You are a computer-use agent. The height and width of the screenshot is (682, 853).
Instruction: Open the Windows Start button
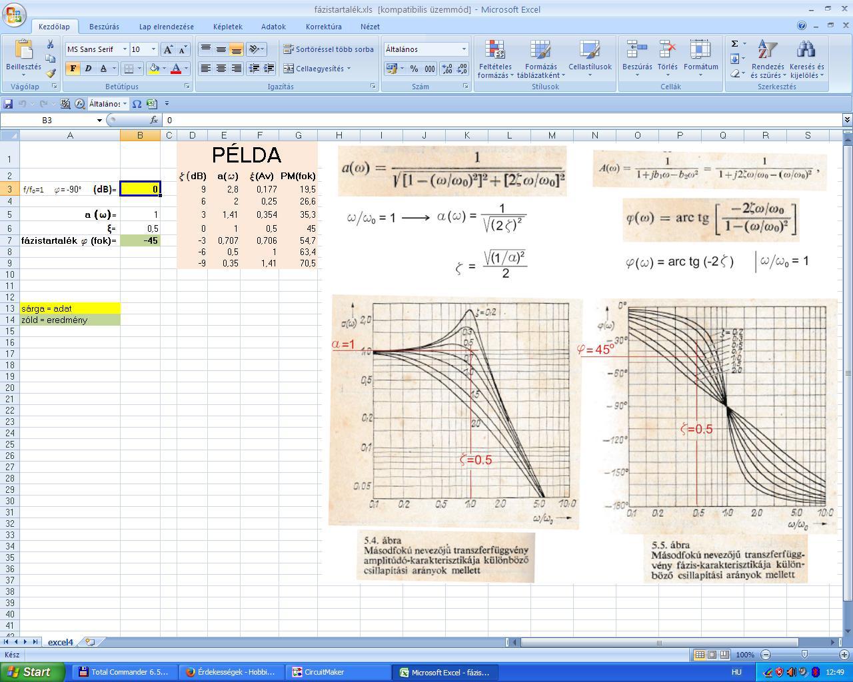pos(33,672)
